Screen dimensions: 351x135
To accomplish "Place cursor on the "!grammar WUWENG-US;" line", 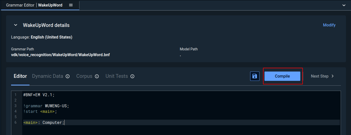I will click(x=46, y=106).
